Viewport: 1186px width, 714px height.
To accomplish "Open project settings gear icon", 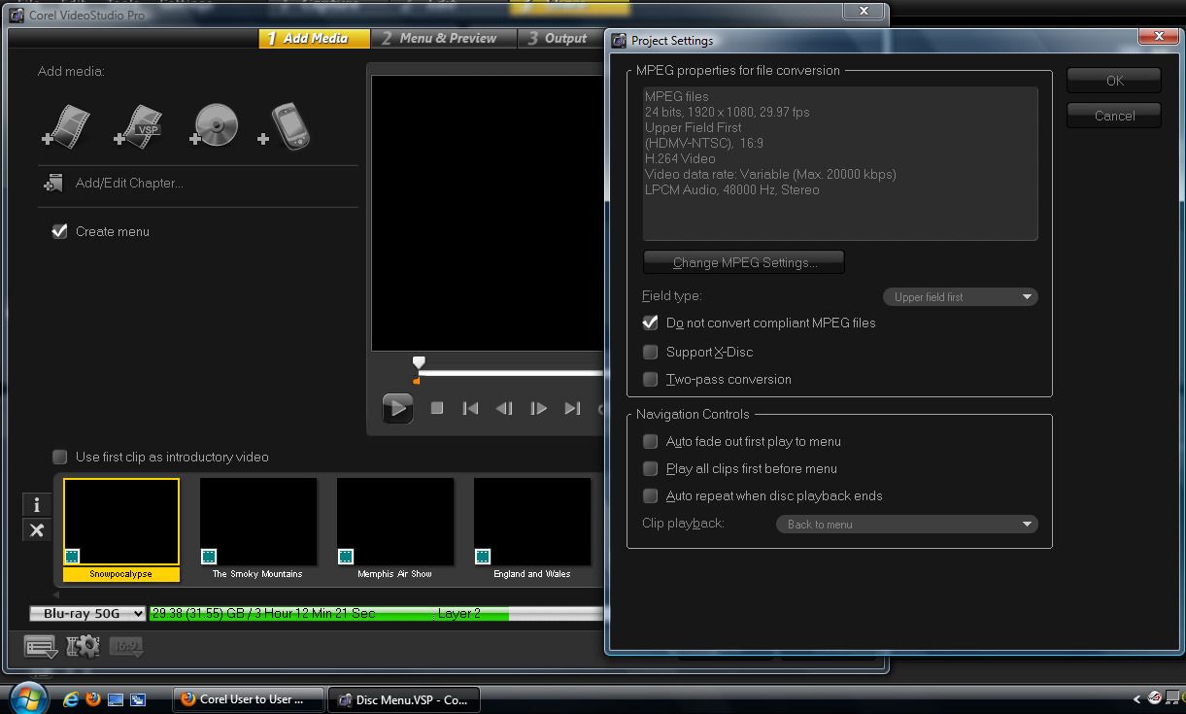I will click(x=83, y=646).
